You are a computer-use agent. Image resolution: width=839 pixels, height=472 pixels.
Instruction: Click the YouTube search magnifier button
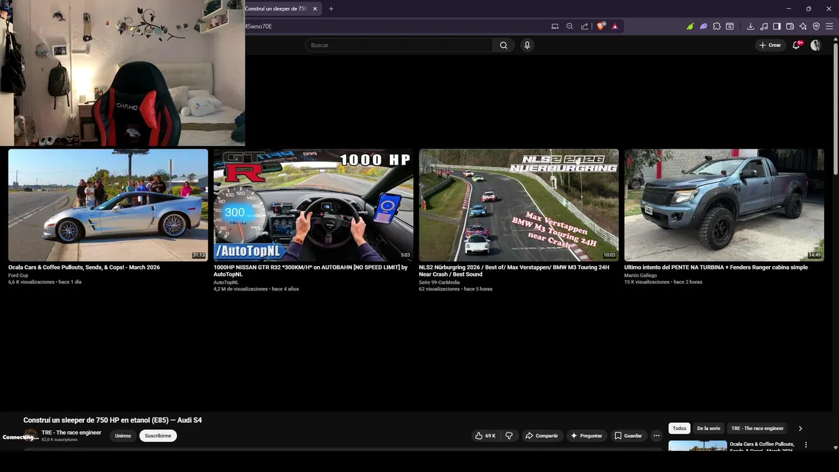503,45
